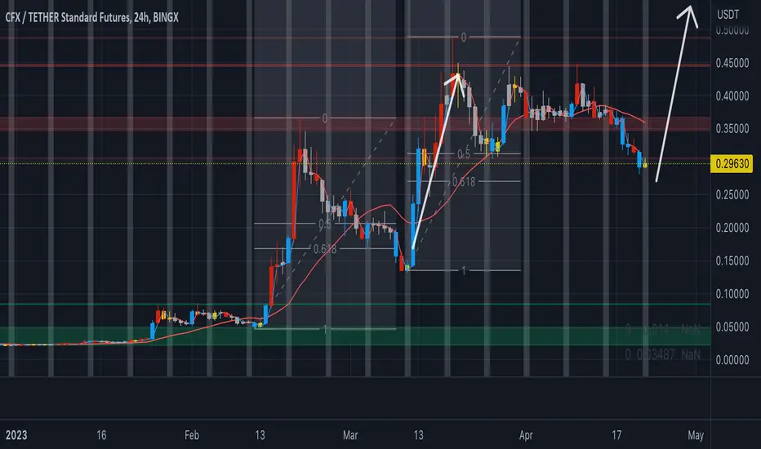761x449 pixels.
Task: Select the Fibonacci 1 level label near 0.135
Action: (464, 270)
